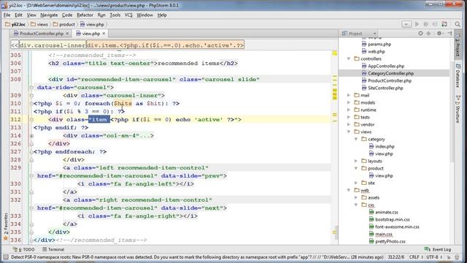Open the Database tool window strip
467x263 pixels.
tap(458, 75)
